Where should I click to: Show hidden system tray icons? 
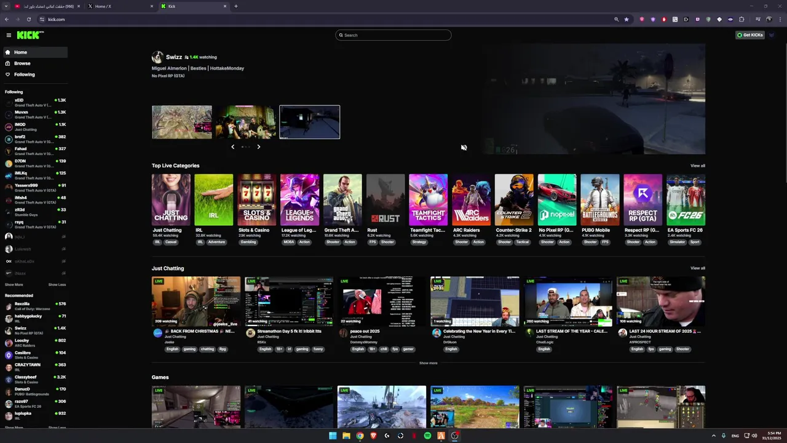coord(714,436)
